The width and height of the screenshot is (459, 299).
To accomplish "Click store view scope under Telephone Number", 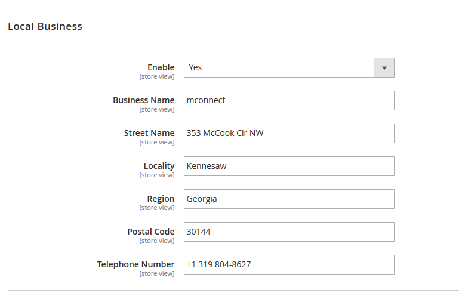I will 157,274.
